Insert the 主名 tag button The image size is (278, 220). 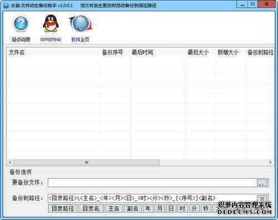[x=113, y=208]
